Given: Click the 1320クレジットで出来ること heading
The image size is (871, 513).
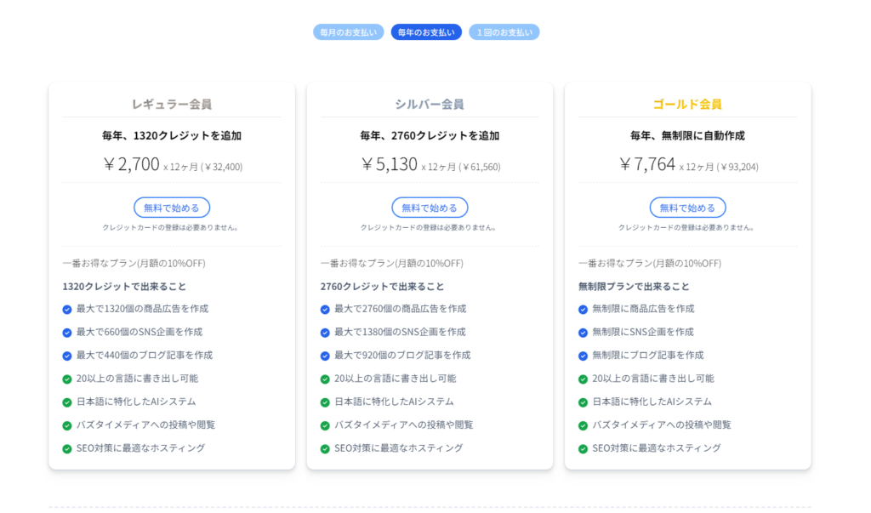Looking at the screenshot, I should pos(124,286).
